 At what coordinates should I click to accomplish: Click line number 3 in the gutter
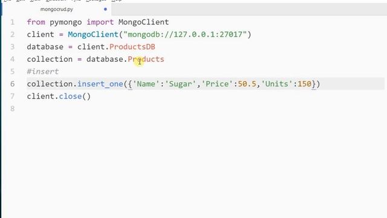[12, 47]
